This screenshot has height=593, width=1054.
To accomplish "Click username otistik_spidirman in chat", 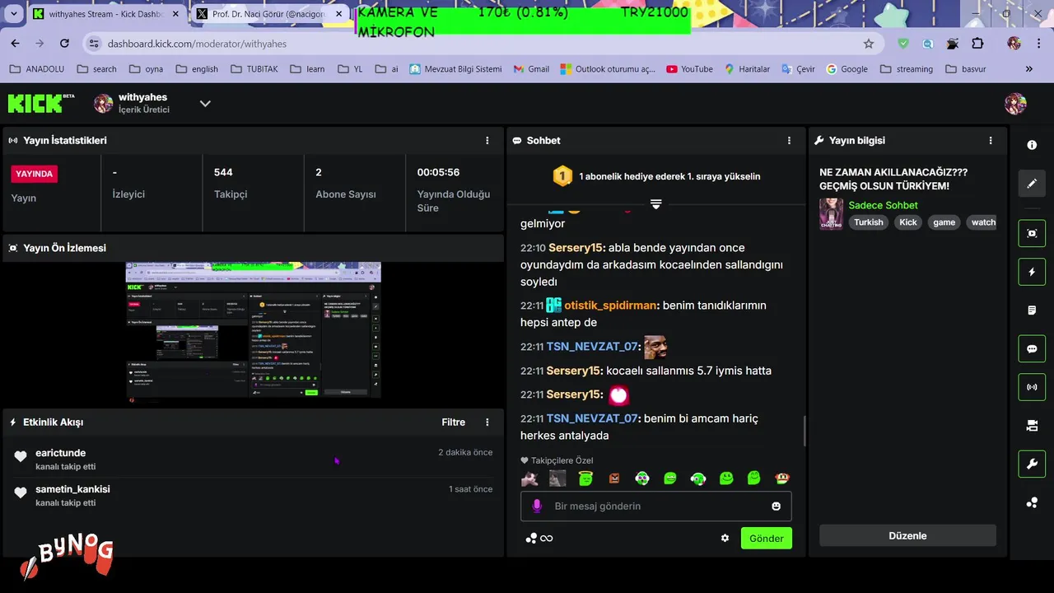I will coord(611,306).
